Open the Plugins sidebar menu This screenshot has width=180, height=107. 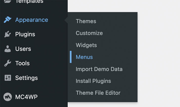tap(25, 34)
